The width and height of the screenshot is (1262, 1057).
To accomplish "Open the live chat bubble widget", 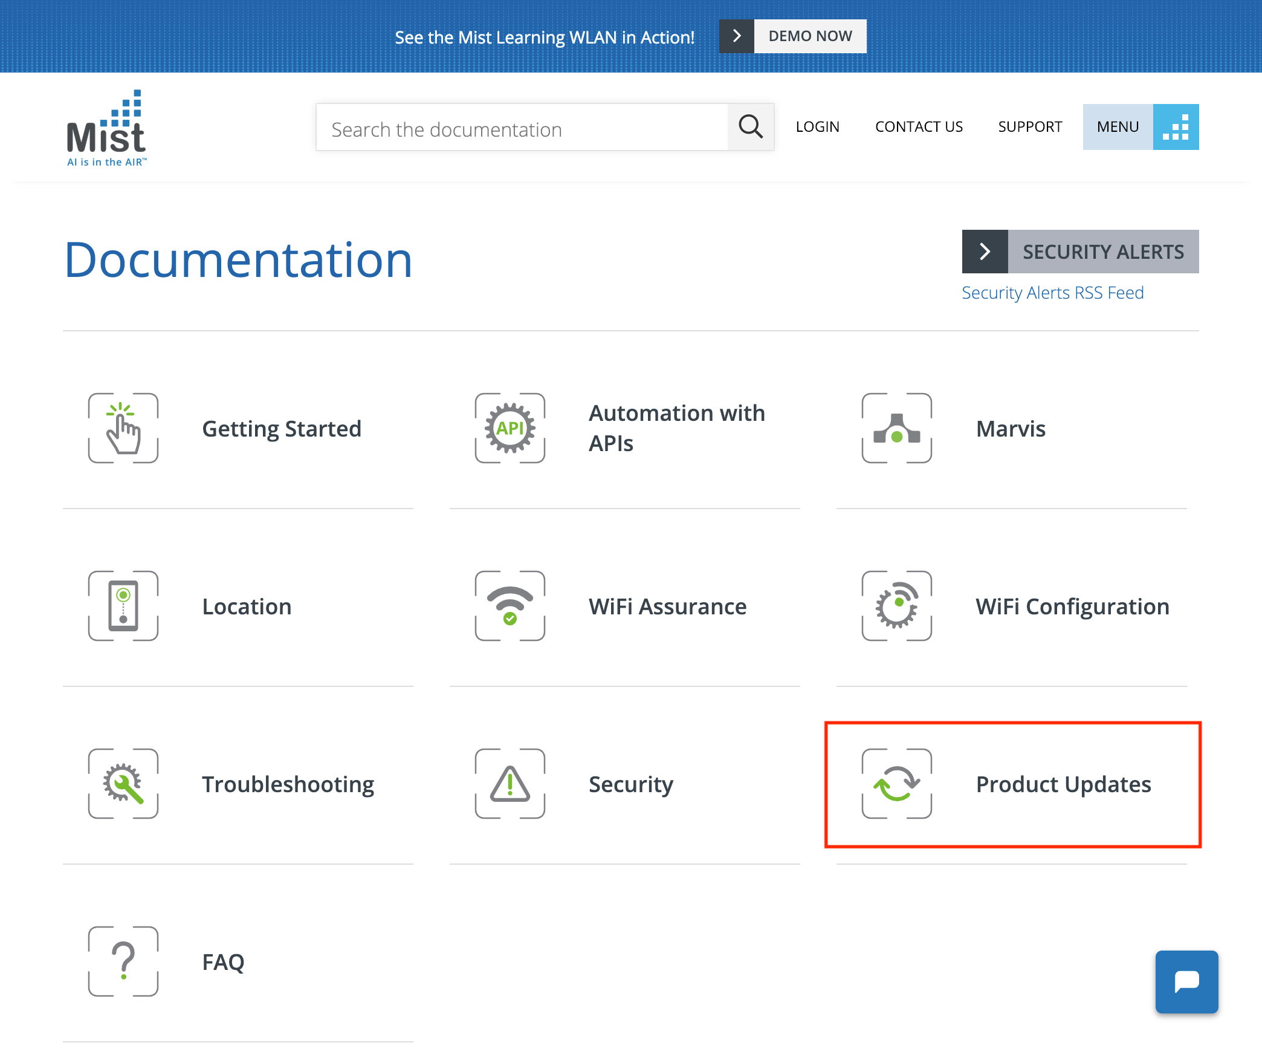I will 1186,981.
